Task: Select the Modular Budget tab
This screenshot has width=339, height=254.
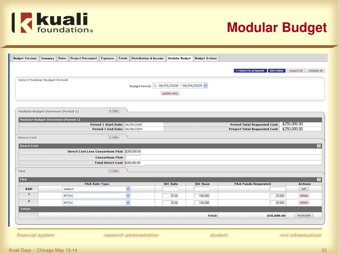Action: (179, 58)
